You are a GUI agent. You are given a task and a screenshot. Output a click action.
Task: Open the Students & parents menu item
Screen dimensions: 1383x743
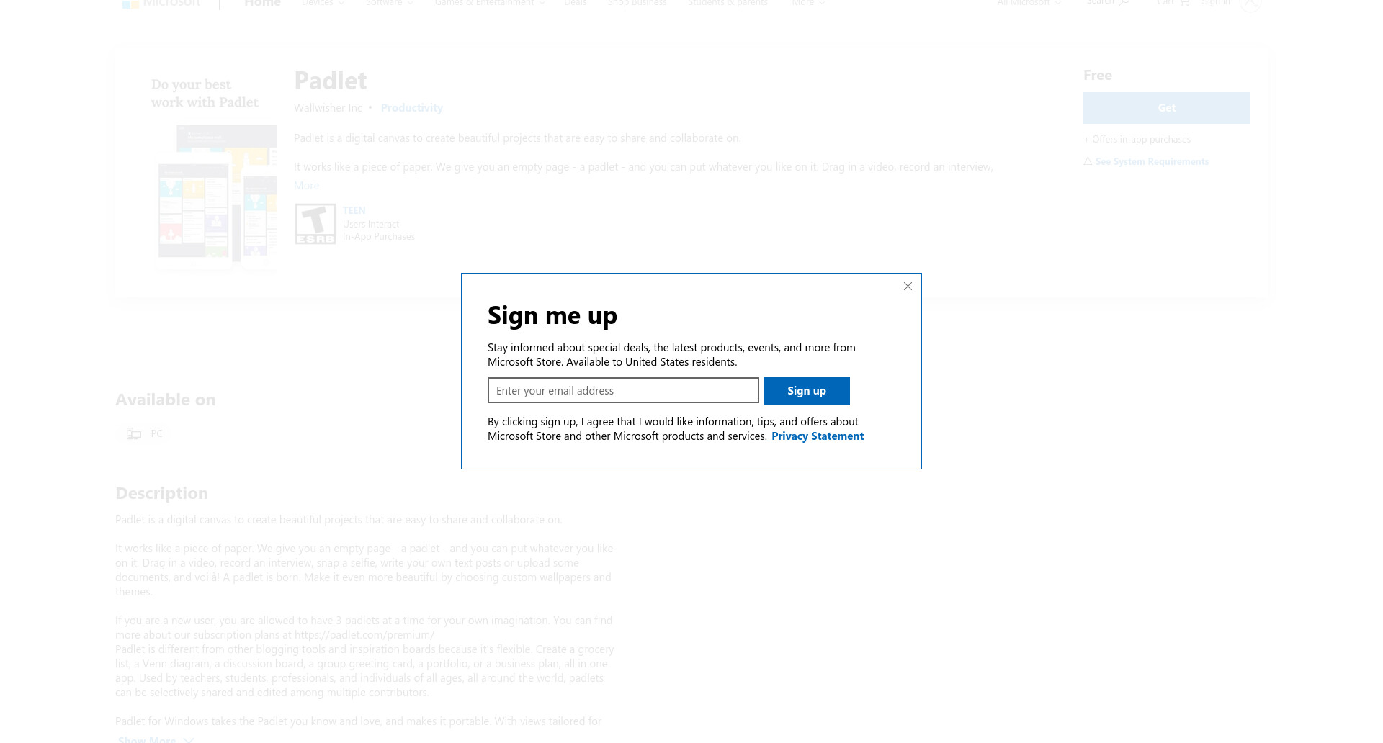[728, 4]
